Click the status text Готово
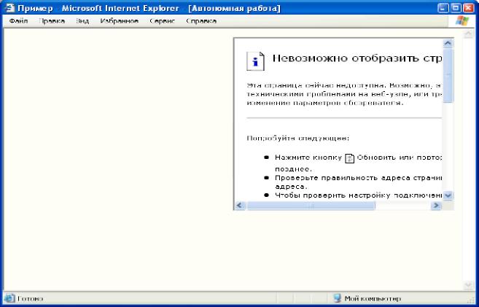479x307 pixels. pyautogui.click(x=30, y=298)
